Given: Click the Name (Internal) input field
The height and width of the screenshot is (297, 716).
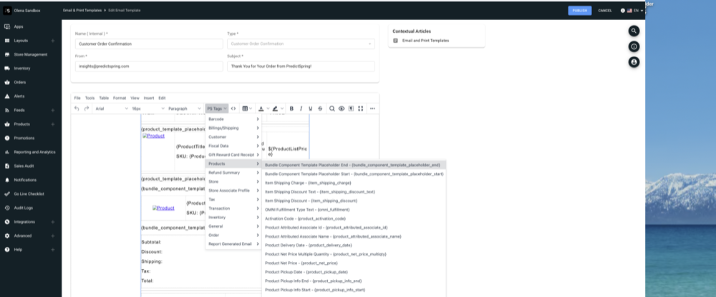Looking at the screenshot, I should click(x=149, y=44).
